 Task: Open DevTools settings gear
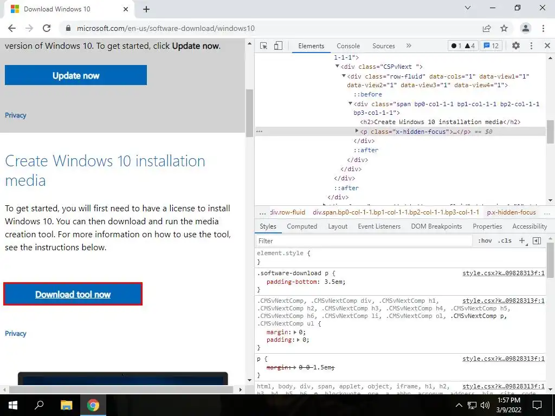516,45
